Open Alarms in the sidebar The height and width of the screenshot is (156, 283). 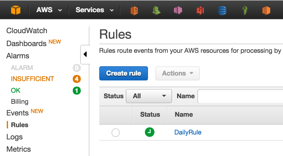tap(18, 56)
